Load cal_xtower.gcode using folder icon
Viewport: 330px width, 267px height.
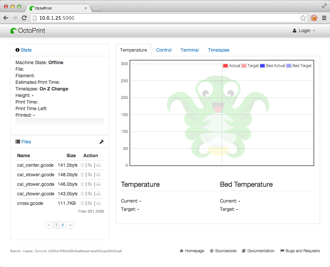(90, 175)
